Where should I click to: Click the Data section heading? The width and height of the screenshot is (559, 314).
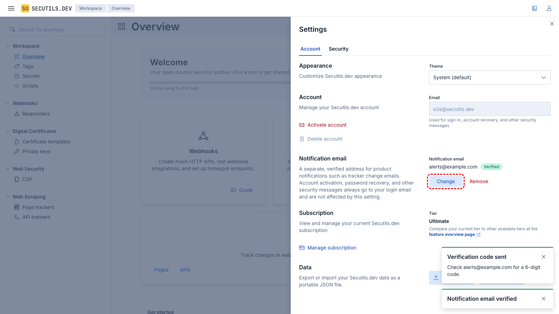pos(305,267)
